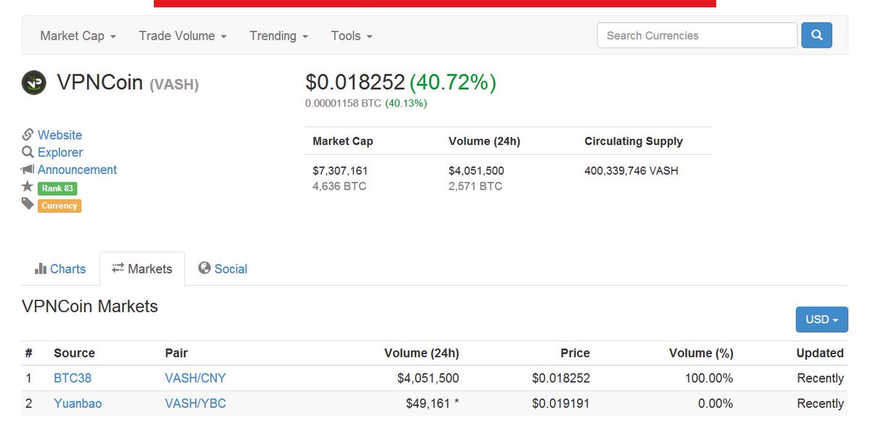Click the VPNCoin logo icon
Viewport: 870px width, 430px height.
point(33,83)
